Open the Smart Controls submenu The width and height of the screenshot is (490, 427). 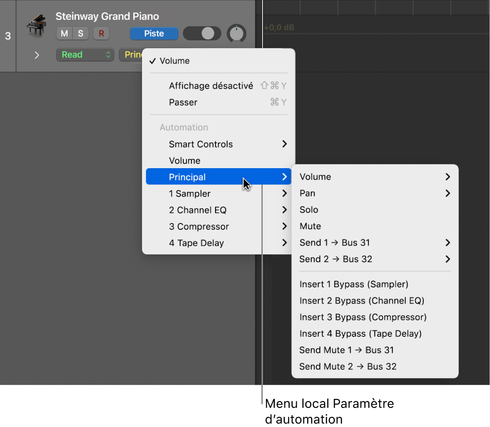tap(201, 144)
